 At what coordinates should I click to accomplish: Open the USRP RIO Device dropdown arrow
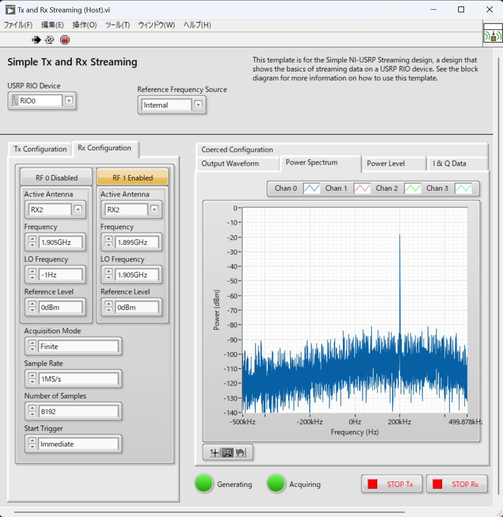pos(69,100)
